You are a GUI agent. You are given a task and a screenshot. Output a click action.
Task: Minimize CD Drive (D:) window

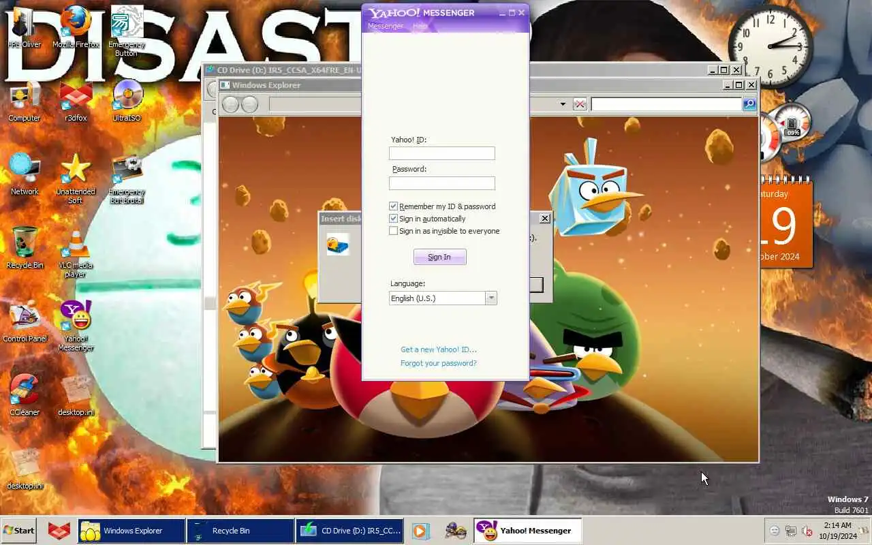pyautogui.click(x=713, y=70)
